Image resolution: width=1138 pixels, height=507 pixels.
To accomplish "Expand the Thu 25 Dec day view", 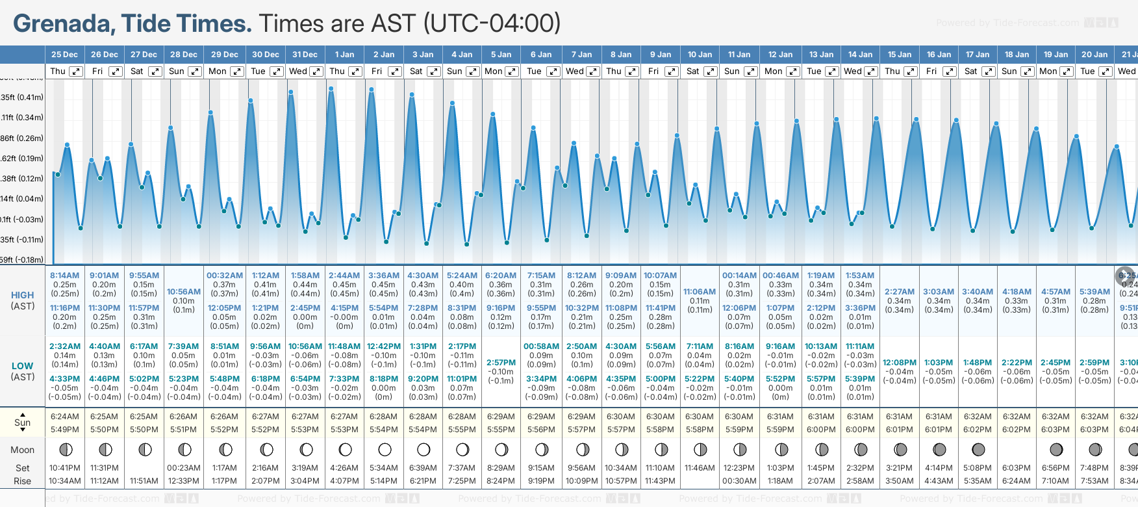I will (76, 71).
